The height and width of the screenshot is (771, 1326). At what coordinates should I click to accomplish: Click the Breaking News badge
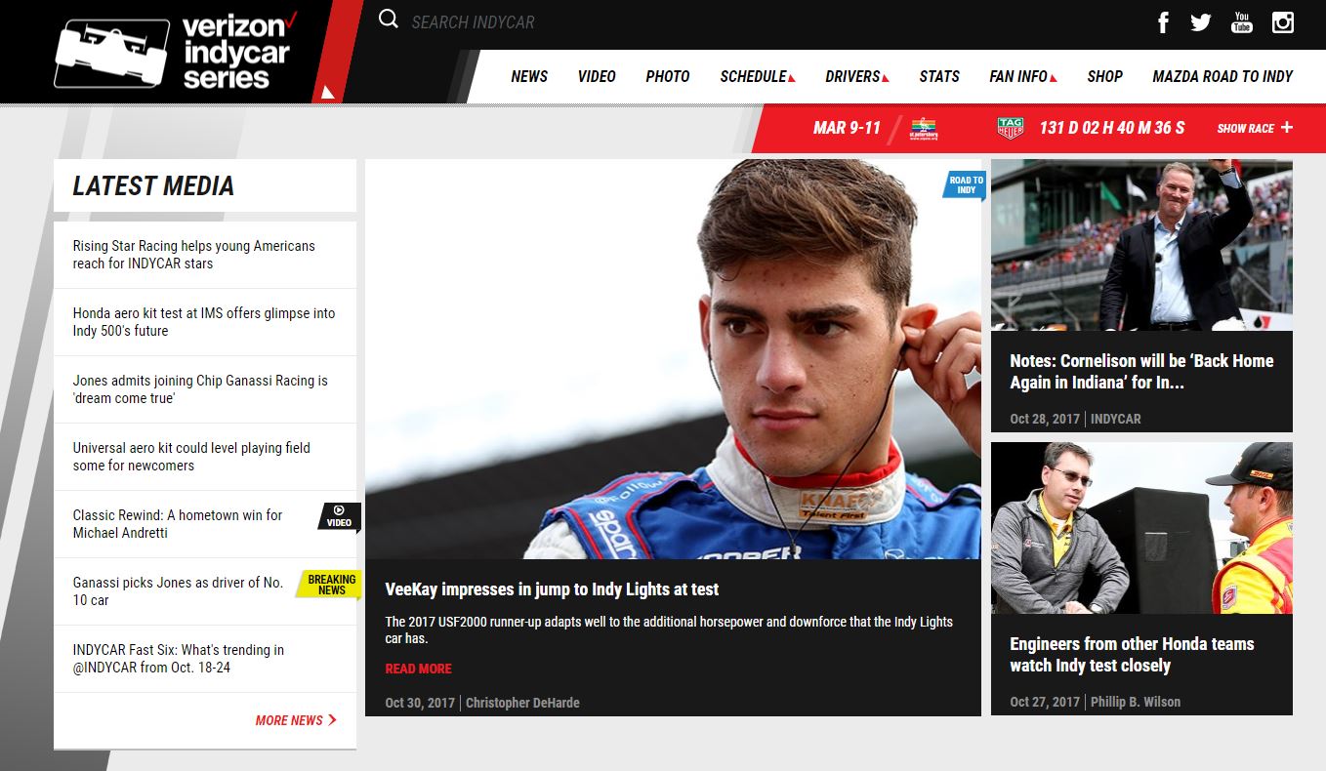(x=330, y=584)
